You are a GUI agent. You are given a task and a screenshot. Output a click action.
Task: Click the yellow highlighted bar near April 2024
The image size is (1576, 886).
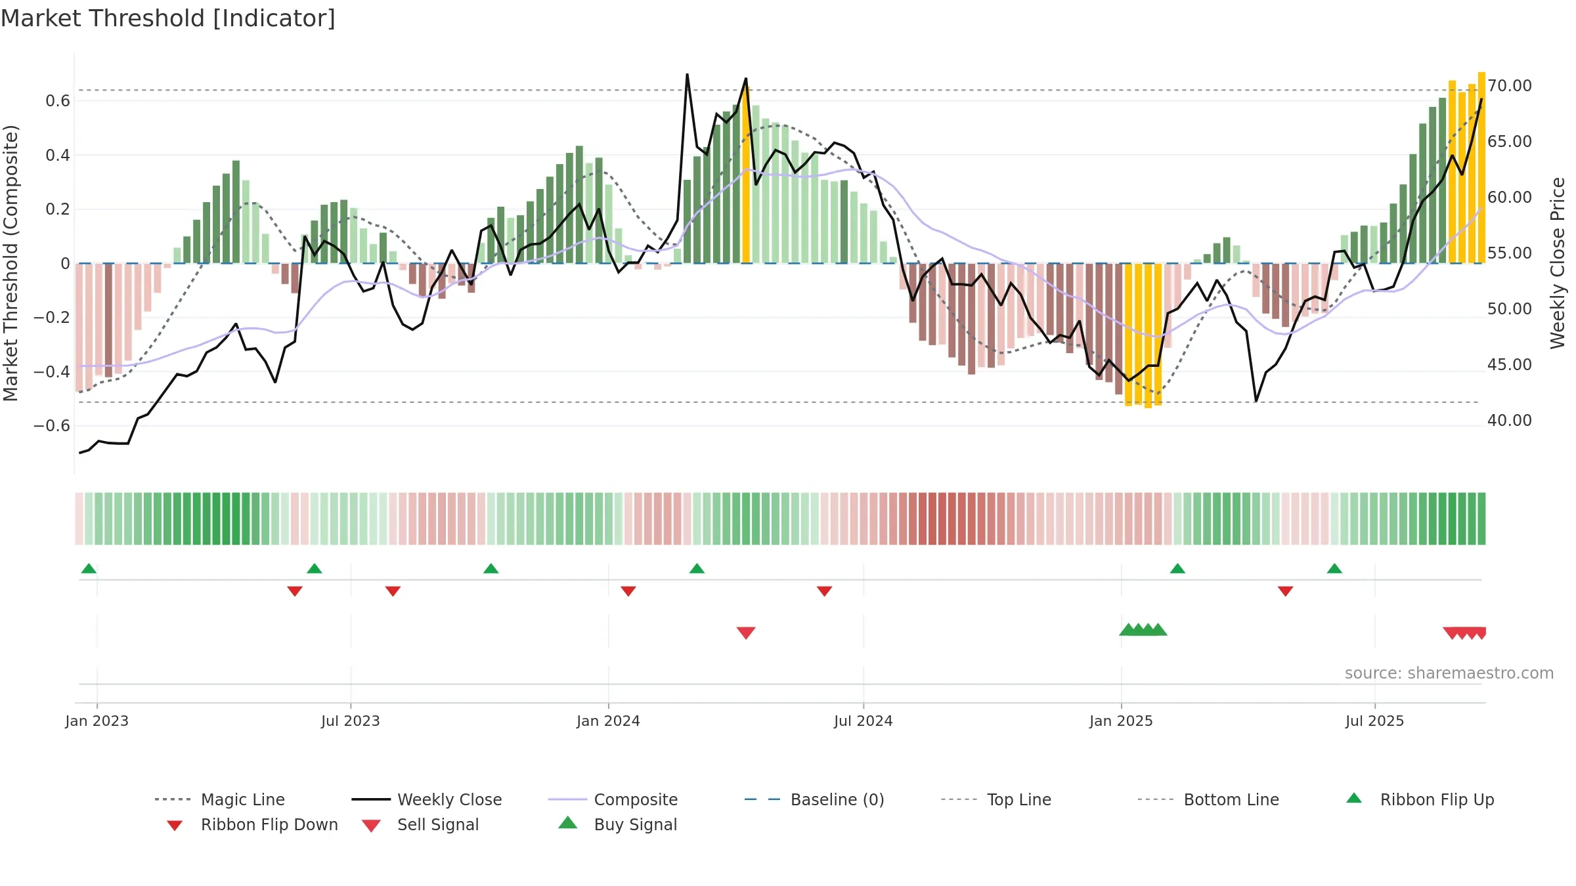[746, 174]
